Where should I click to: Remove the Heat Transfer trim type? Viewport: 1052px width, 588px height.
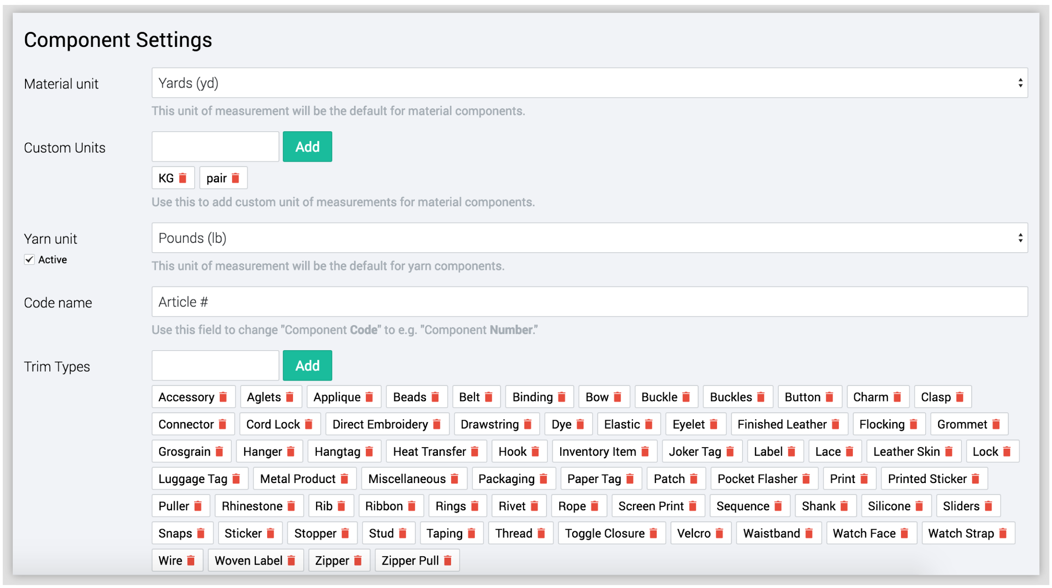tap(475, 452)
